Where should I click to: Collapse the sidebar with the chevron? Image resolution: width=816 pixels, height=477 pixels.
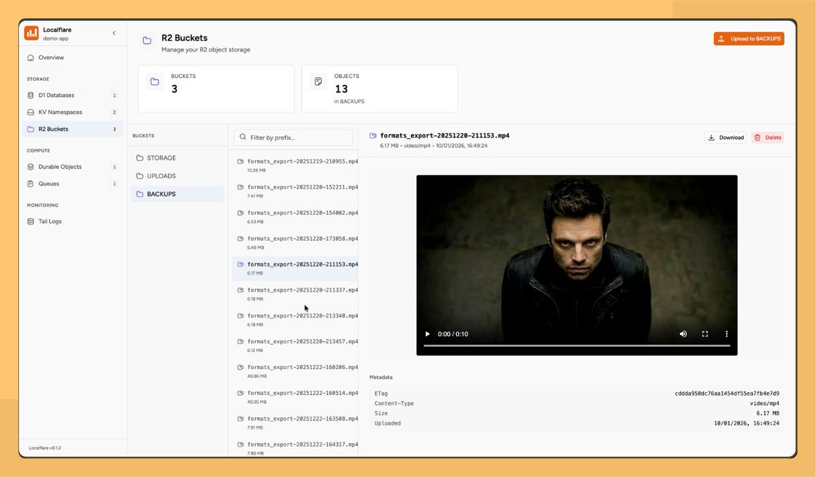(x=114, y=33)
